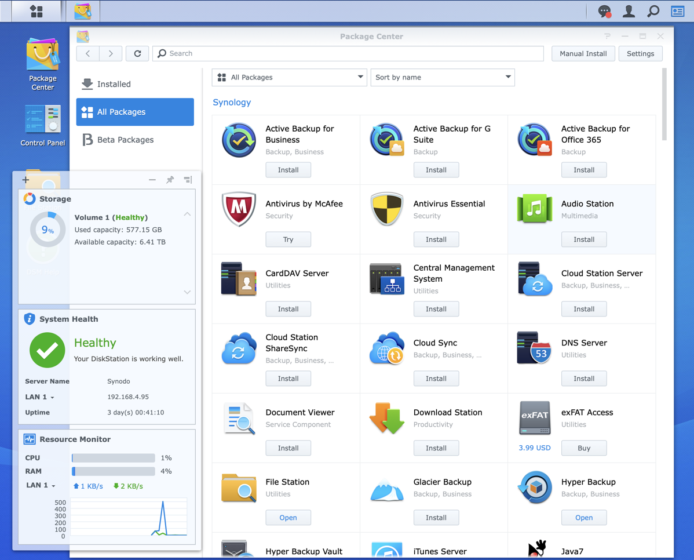This screenshot has width=694, height=560.
Task: Open the notifications chat bubble icon
Action: tap(605, 11)
